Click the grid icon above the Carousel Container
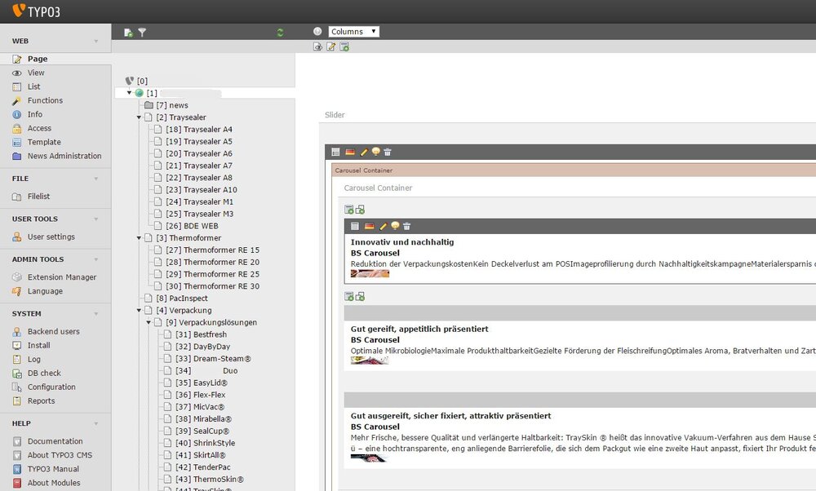 pyautogui.click(x=335, y=152)
